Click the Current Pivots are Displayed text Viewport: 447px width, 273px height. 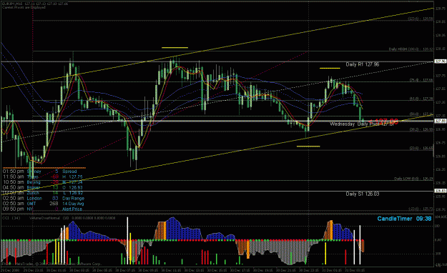(24, 7)
